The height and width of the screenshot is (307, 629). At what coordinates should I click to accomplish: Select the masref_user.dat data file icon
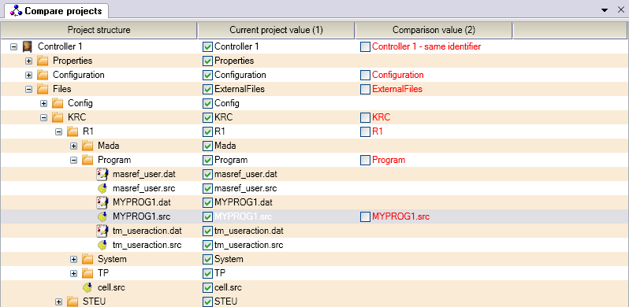pos(102,174)
